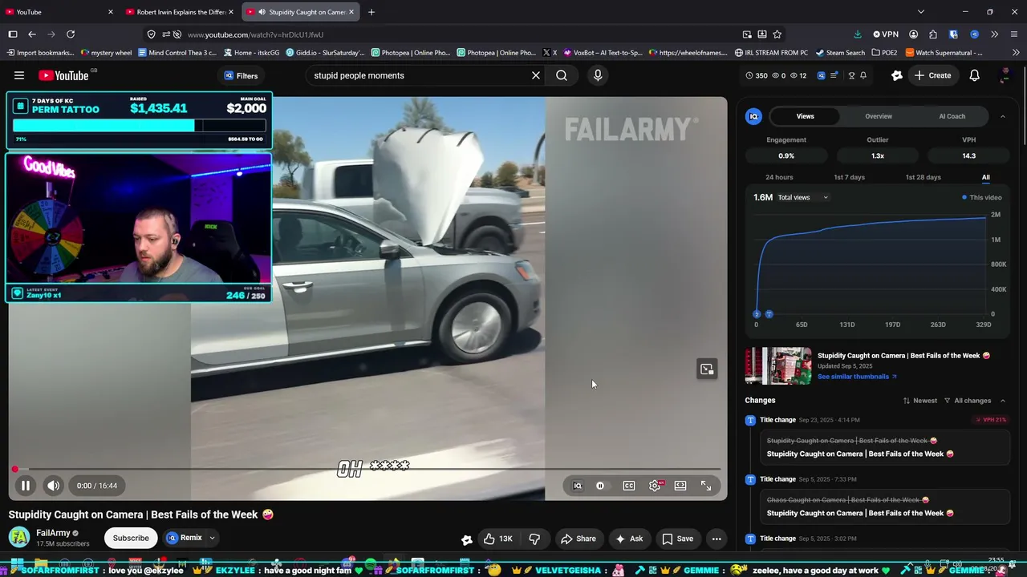Viewport: 1027px width, 577px height.
Task: Open the Filters button
Action: click(241, 75)
